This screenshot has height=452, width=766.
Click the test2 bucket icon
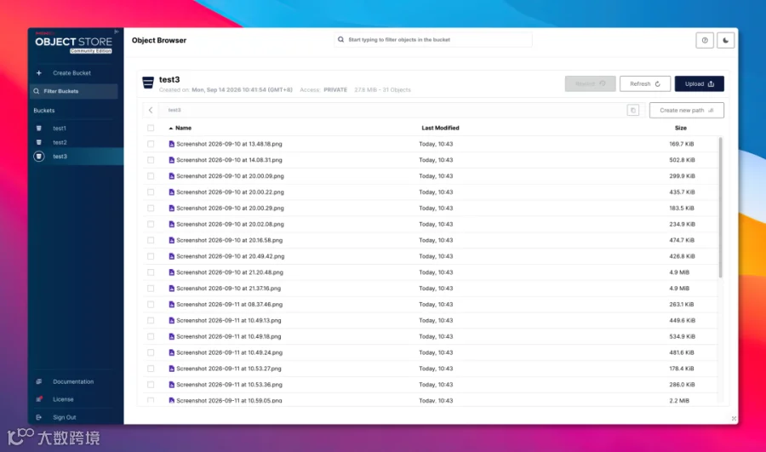click(38, 142)
